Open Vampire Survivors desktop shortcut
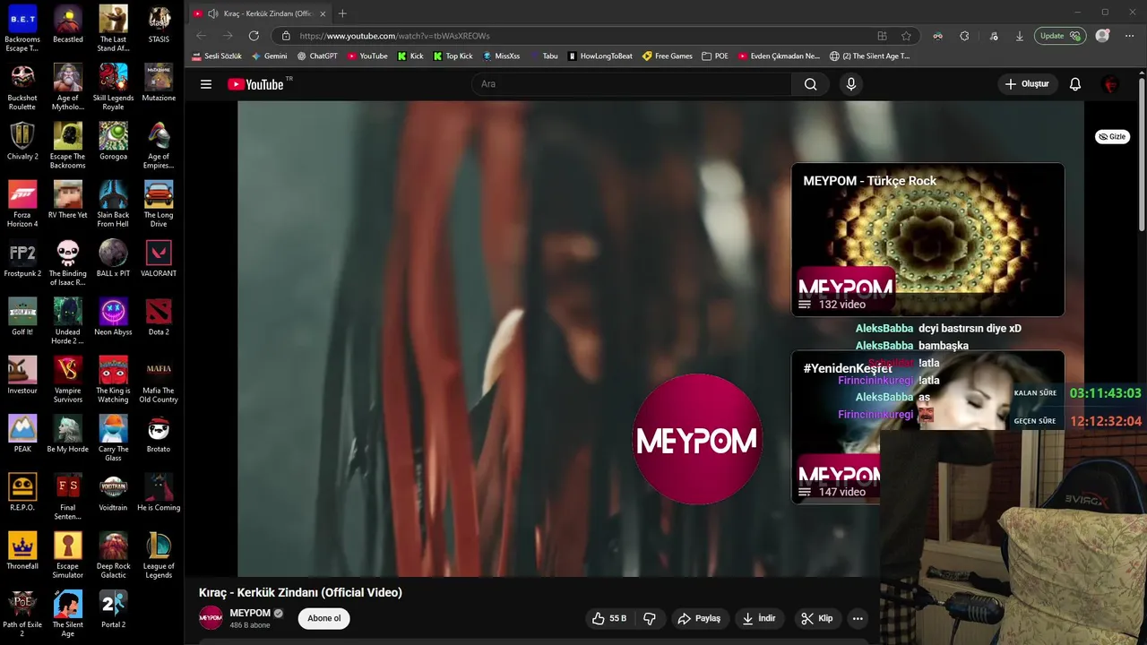 click(x=67, y=380)
